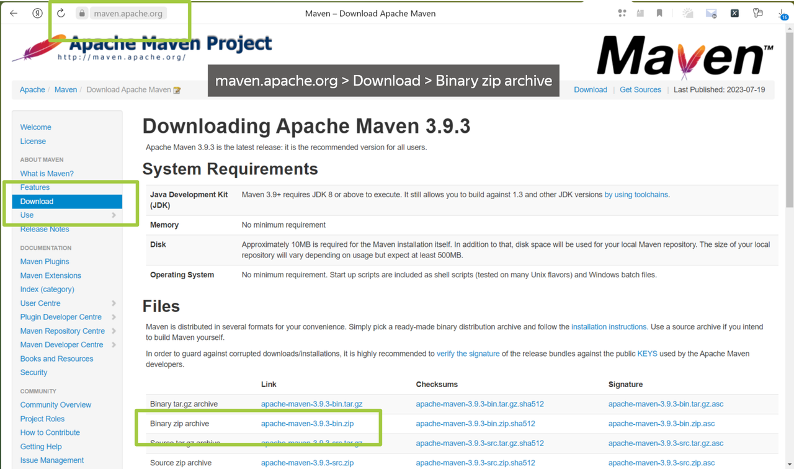Open the X extension icon

[734, 13]
